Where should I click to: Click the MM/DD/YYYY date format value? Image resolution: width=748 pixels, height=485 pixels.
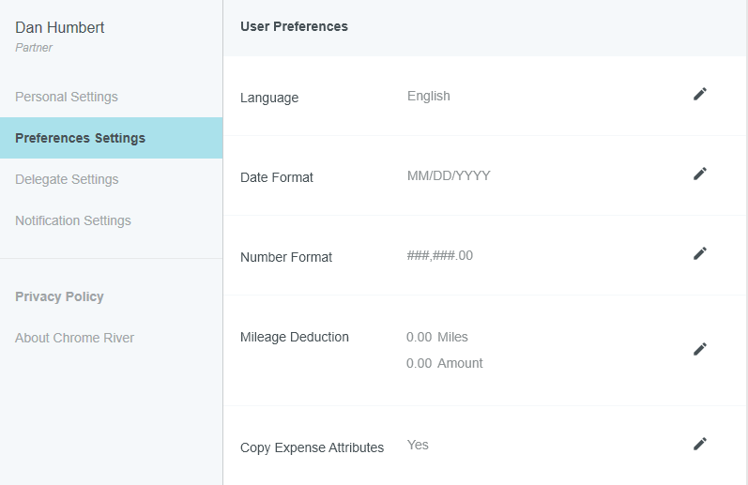tap(449, 175)
